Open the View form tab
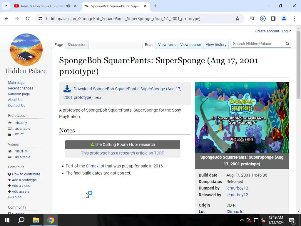The image size is (301, 226). (167, 45)
